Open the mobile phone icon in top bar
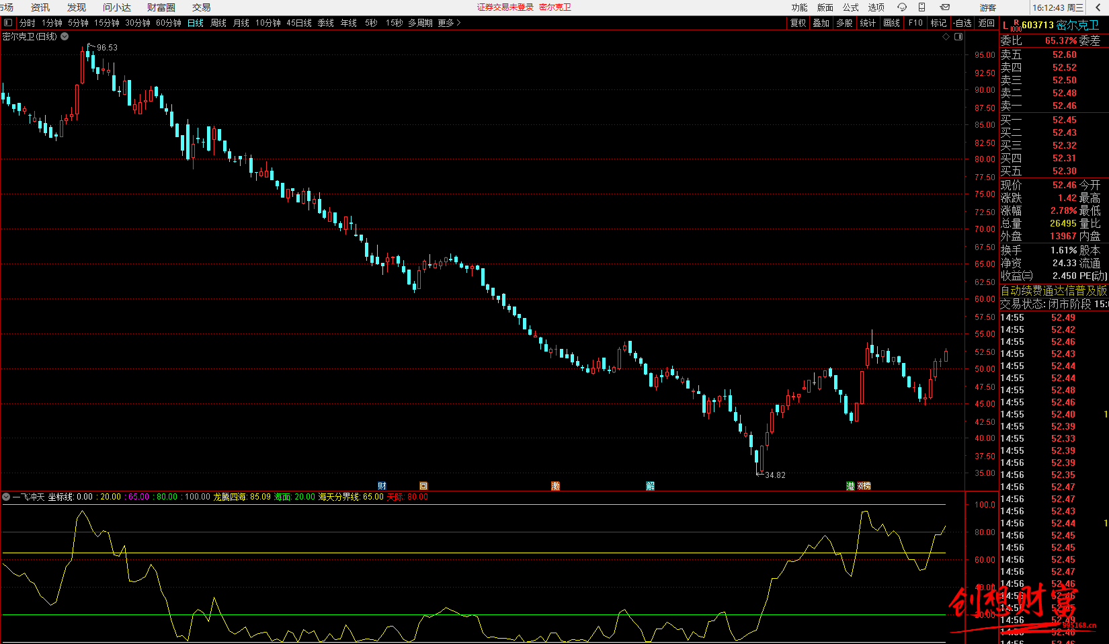Viewport: 1109px width, 644px height. click(922, 7)
